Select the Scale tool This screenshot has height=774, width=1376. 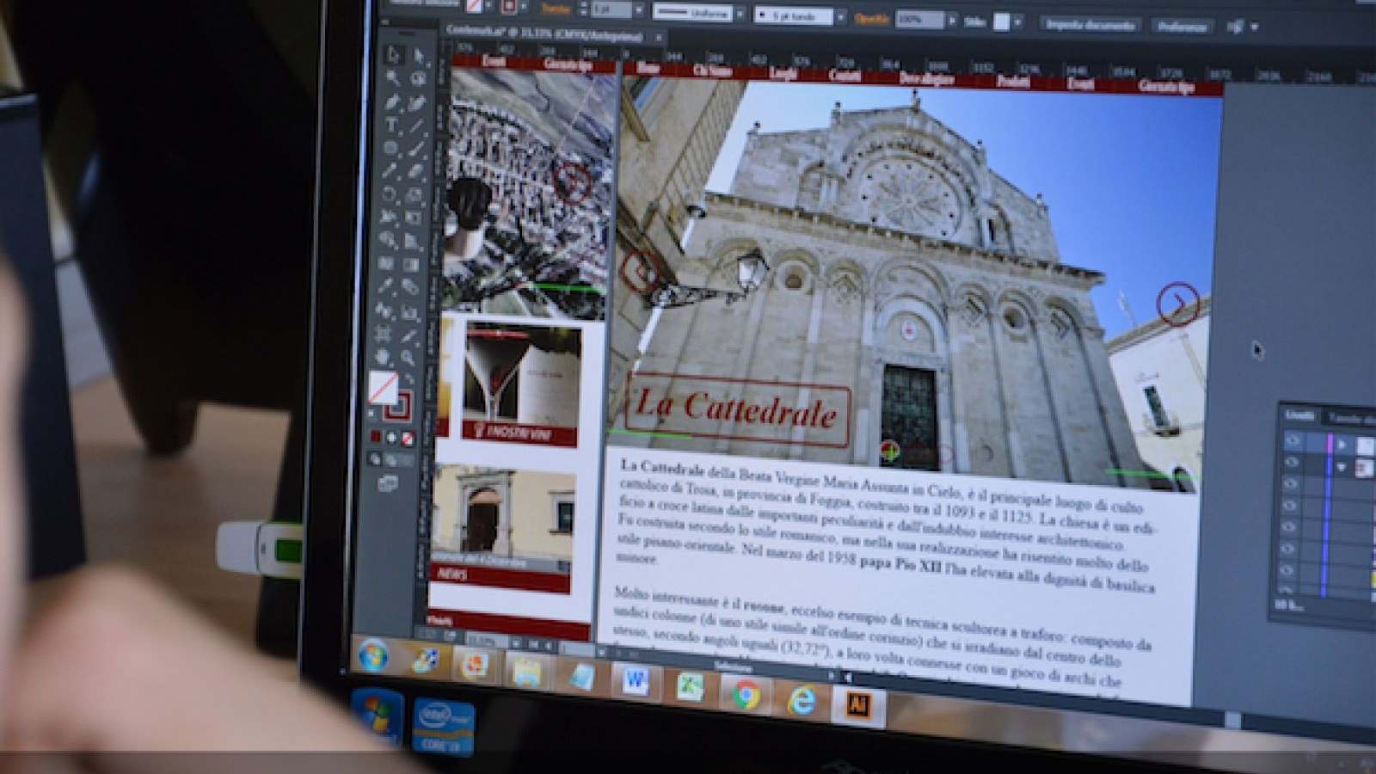click(415, 194)
